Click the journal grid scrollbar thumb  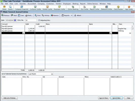click(x=132, y=28)
